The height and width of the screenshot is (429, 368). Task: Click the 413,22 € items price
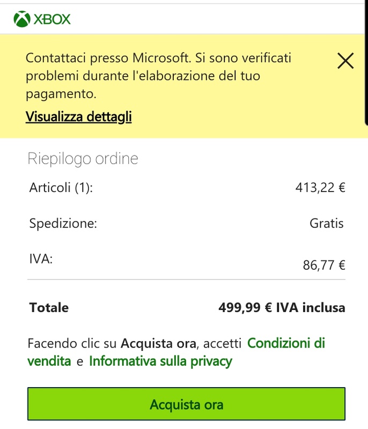[x=320, y=188]
